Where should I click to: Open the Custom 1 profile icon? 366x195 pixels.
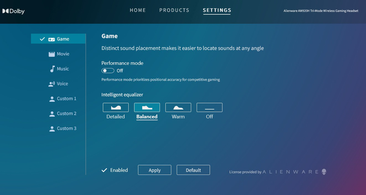pyautogui.click(x=52, y=99)
